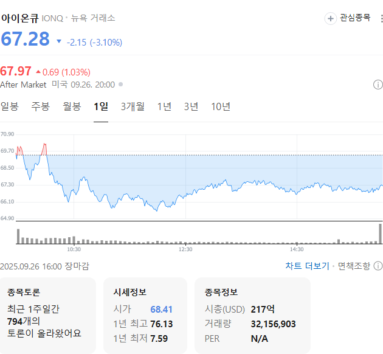The width and height of the screenshot is (383, 354).
Task: Click the current price 67.28
Action: click(x=25, y=39)
